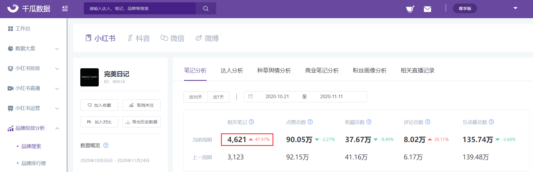Click the 品牌投放分析 chart icon
The width and height of the screenshot is (533, 172).
pyautogui.click(x=11, y=128)
